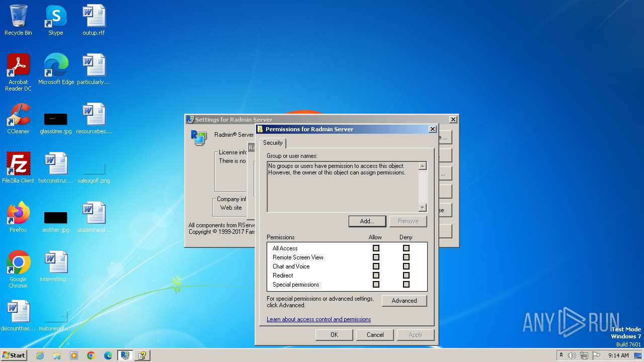Select the Remote Screen View label

click(298, 257)
